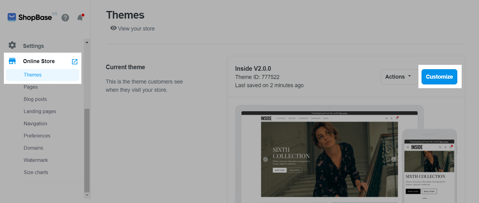479x203 pixels.
Task: Click the Settings gear icon
Action: pyautogui.click(x=12, y=45)
